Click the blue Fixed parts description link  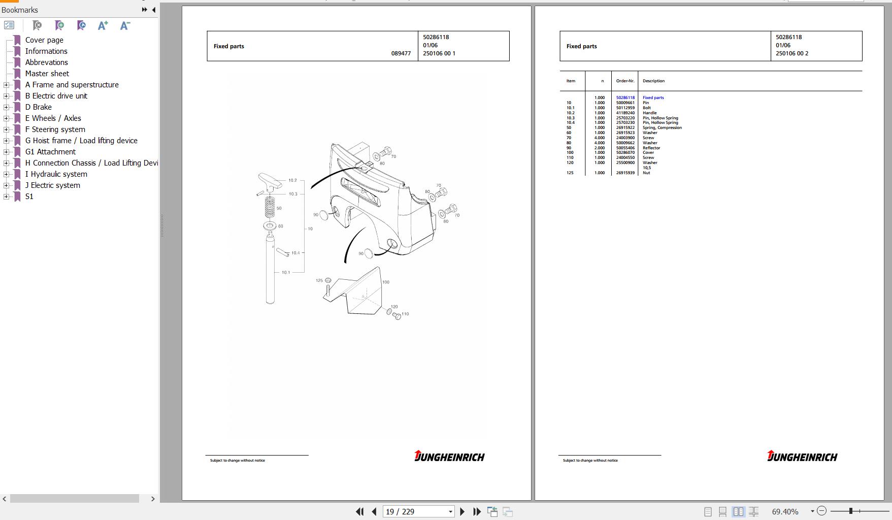coord(653,97)
